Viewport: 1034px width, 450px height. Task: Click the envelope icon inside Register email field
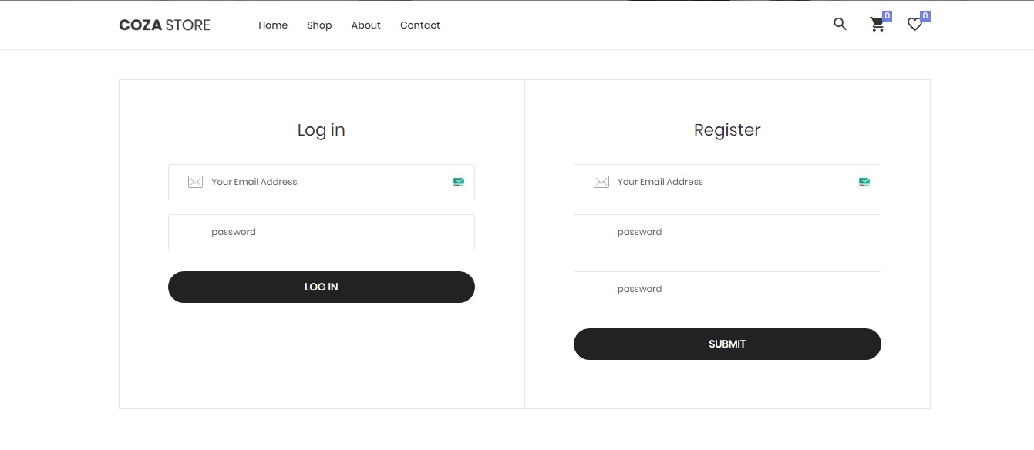601,182
